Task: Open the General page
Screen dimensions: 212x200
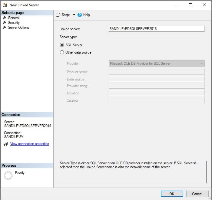Action: pyautogui.click(x=14, y=18)
